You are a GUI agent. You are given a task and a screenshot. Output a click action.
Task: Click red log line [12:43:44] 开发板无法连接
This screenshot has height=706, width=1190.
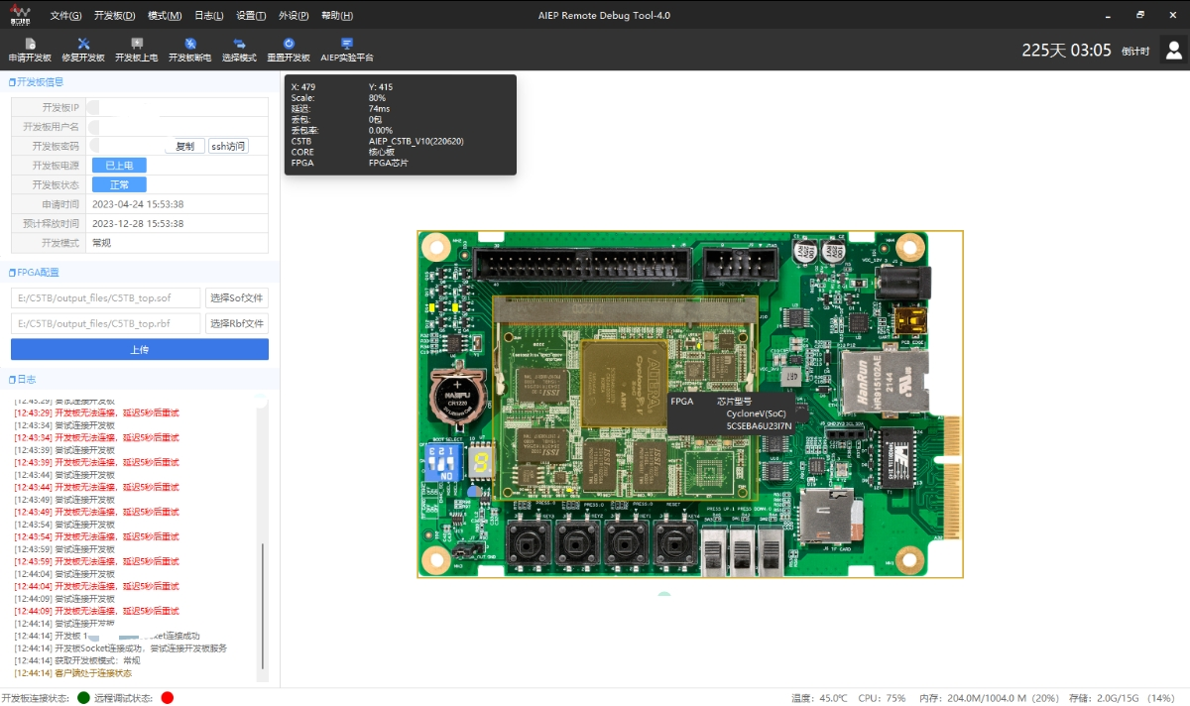(96, 487)
